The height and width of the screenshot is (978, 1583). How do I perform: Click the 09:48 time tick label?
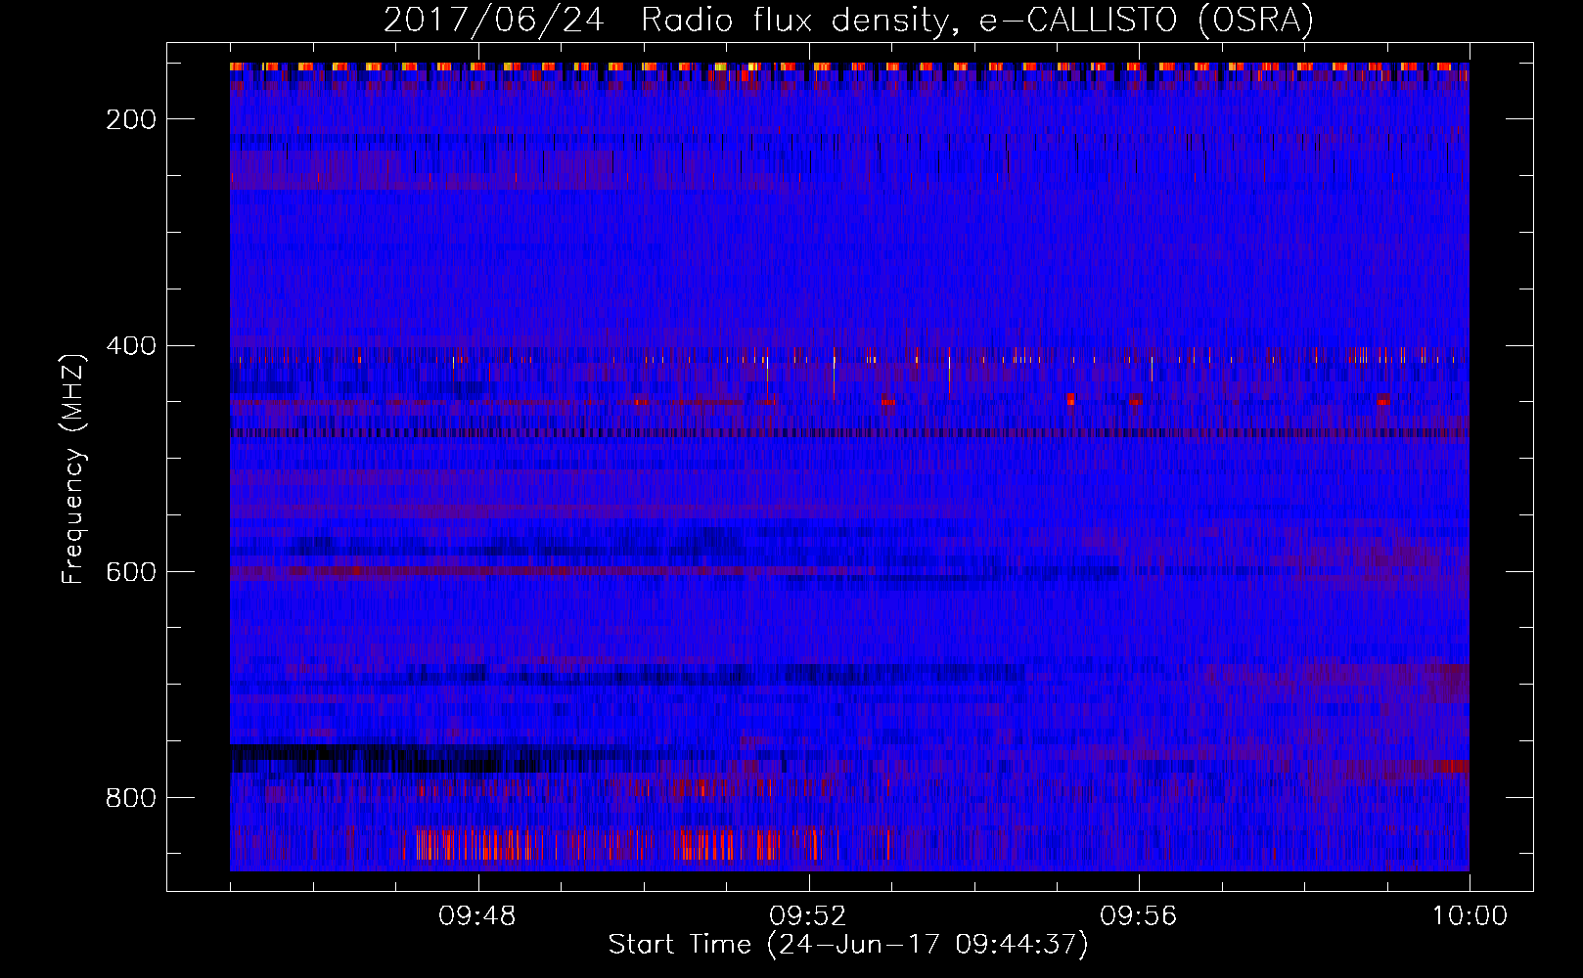coord(477,916)
